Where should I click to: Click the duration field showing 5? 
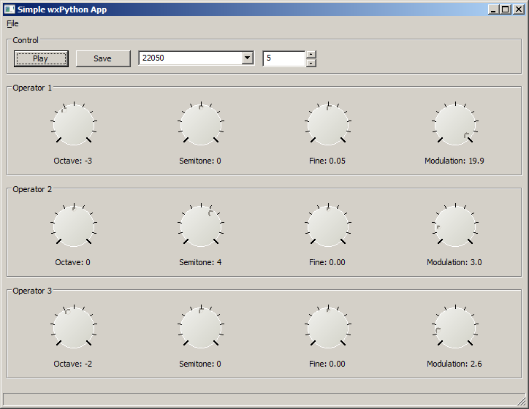pyautogui.click(x=284, y=58)
